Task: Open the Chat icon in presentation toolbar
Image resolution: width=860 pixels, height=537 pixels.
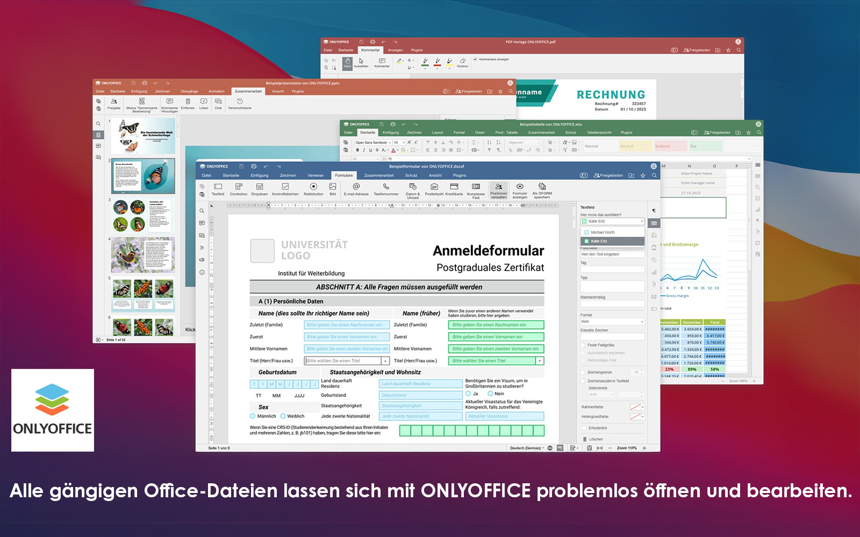Action: pyautogui.click(x=218, y=101)
